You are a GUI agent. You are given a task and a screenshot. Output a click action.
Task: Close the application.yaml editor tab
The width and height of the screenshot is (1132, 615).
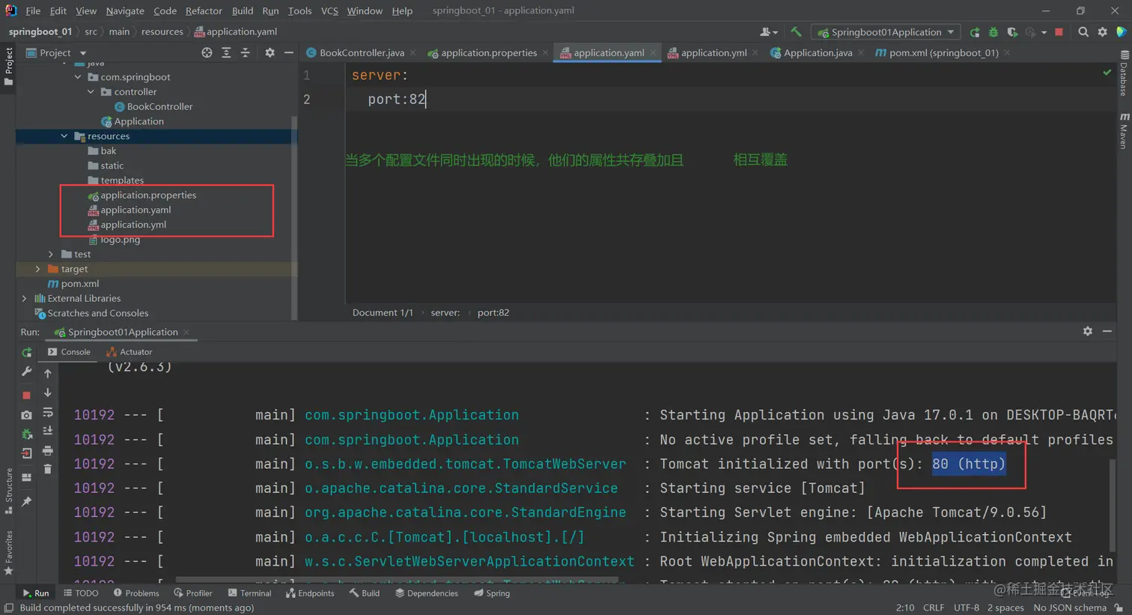(x=654, y=52)
